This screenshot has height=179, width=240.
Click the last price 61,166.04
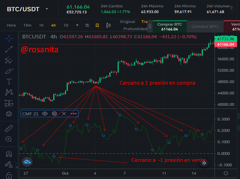[x=78, y=7]
